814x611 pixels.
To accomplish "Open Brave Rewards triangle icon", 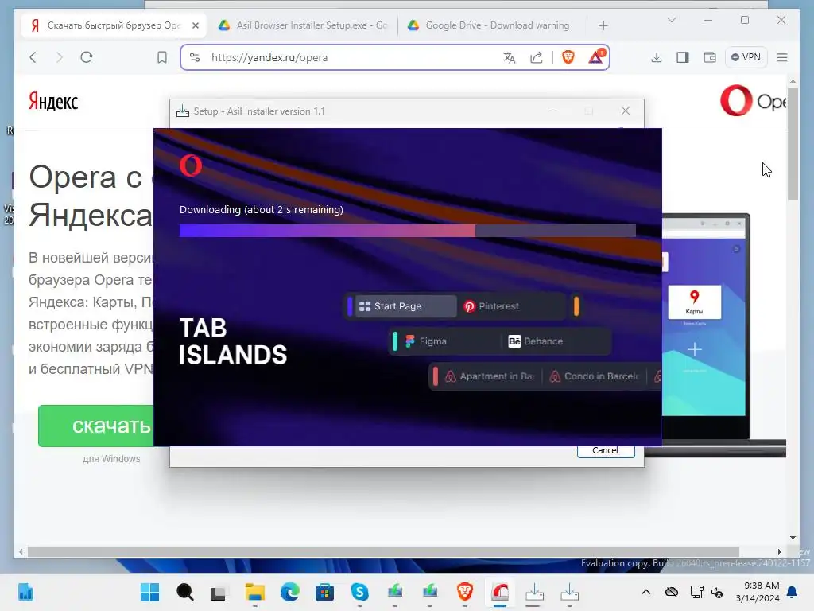I will click(596, 56).
